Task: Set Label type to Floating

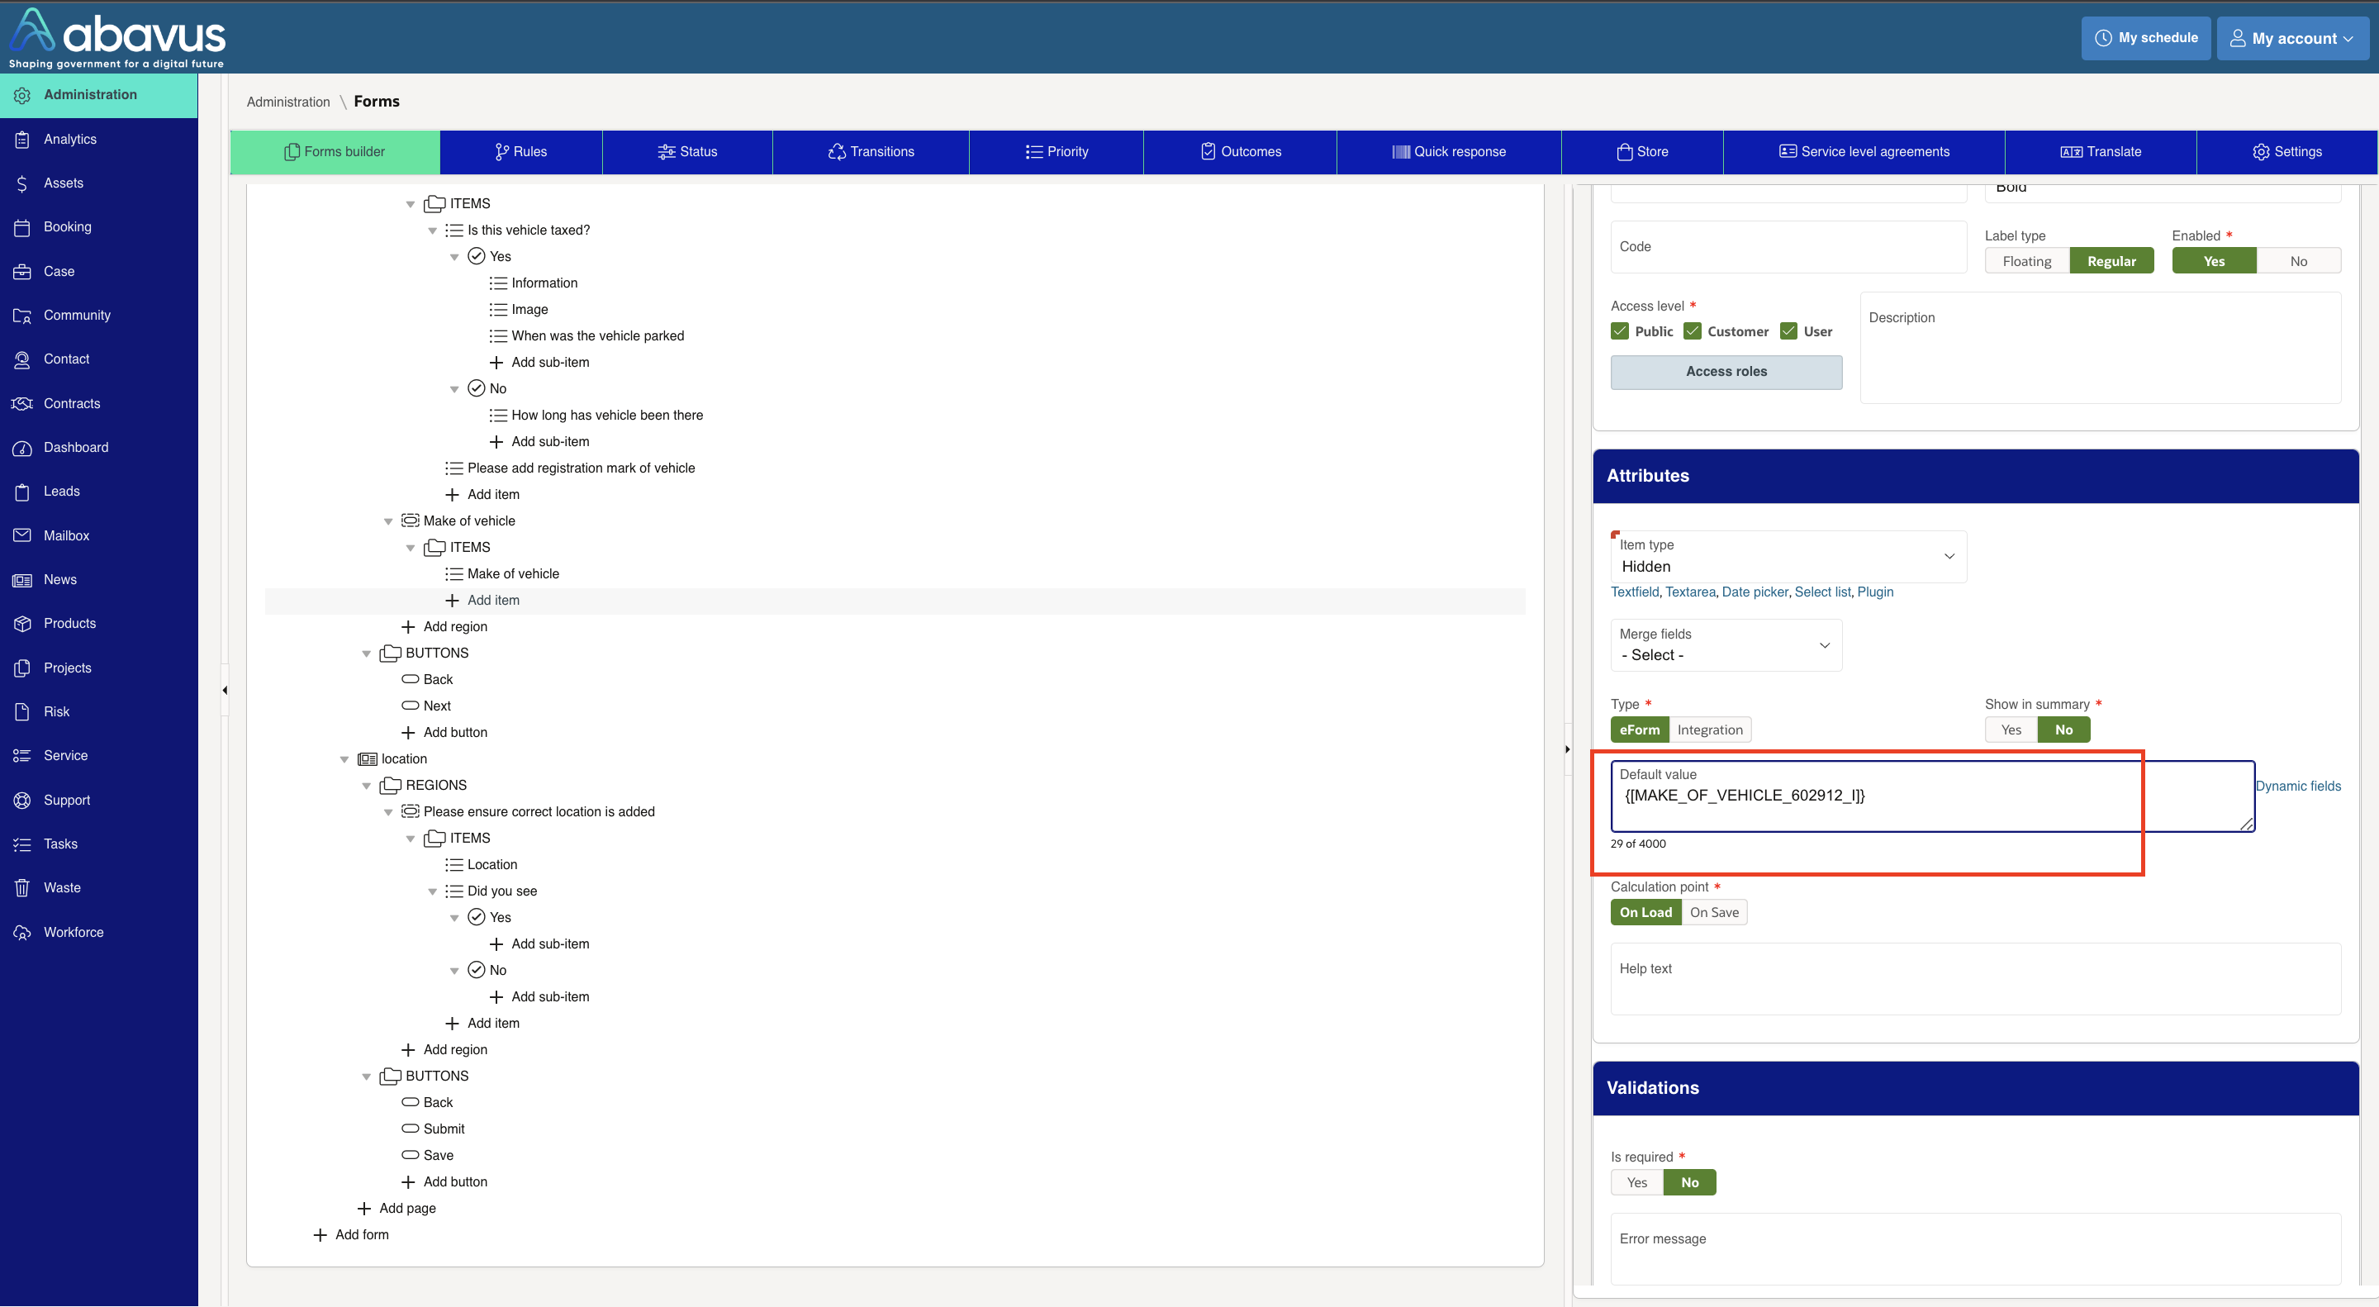Action: [x=2026, y=261]
